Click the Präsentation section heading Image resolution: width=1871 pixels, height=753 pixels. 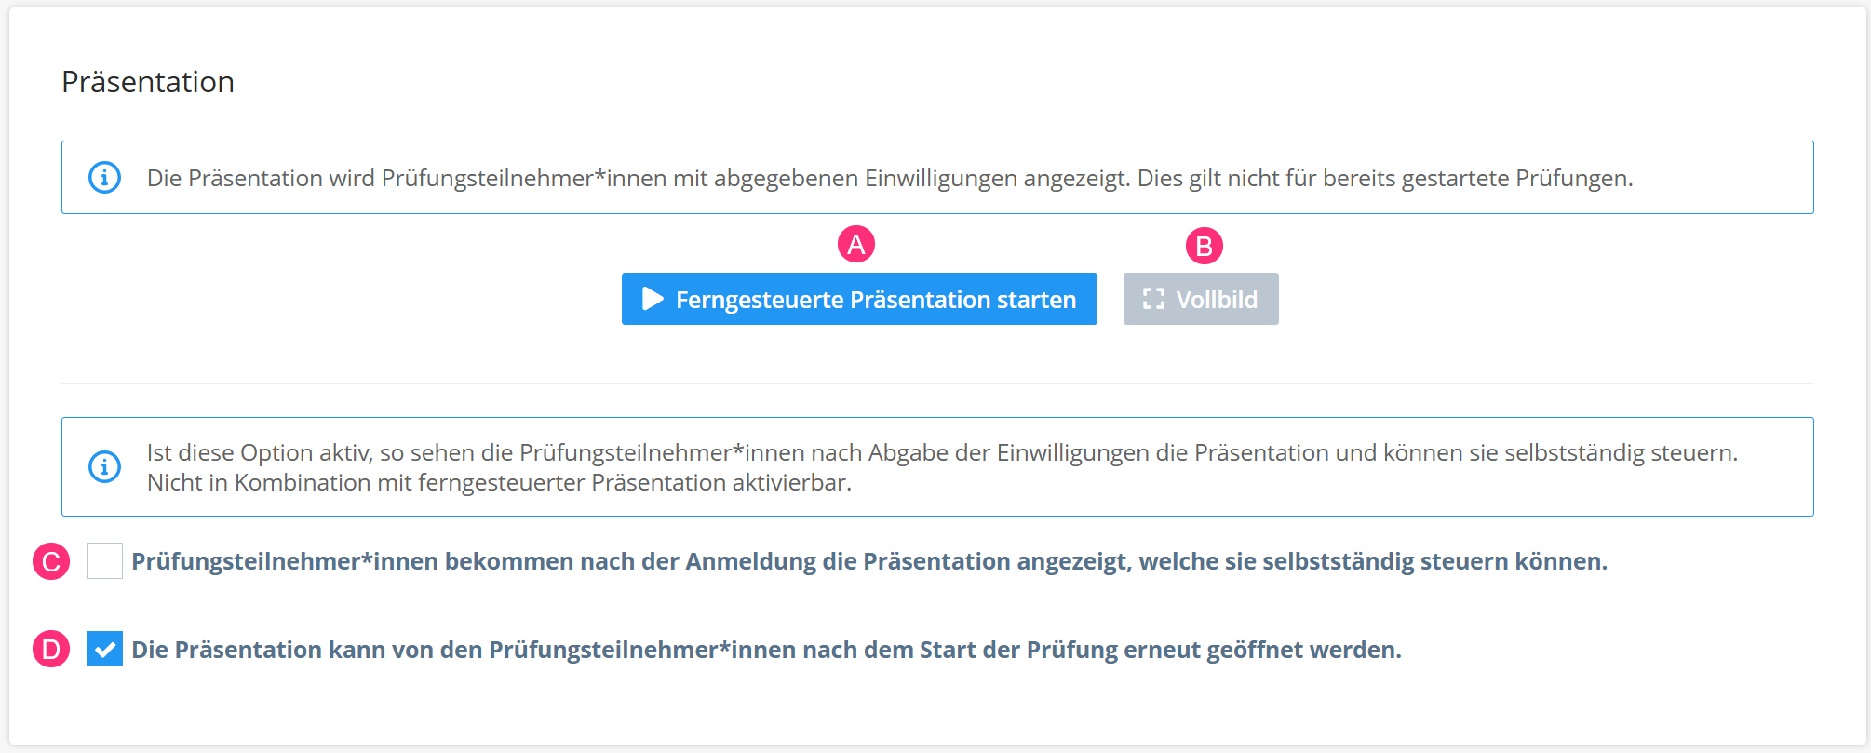[x=147, y=82]
